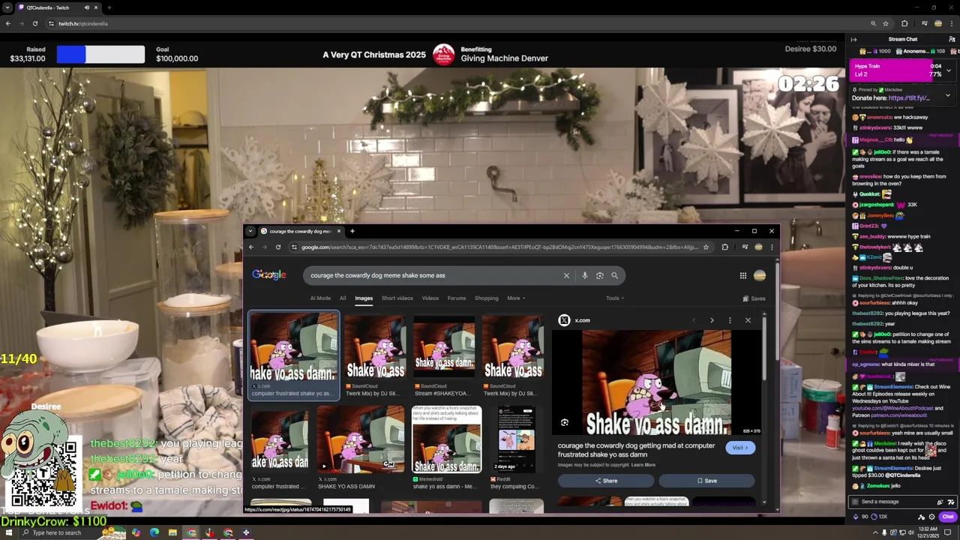Open the Windows Start button
The height and width of the screenshot is (540, 960).
coord(7,532)
